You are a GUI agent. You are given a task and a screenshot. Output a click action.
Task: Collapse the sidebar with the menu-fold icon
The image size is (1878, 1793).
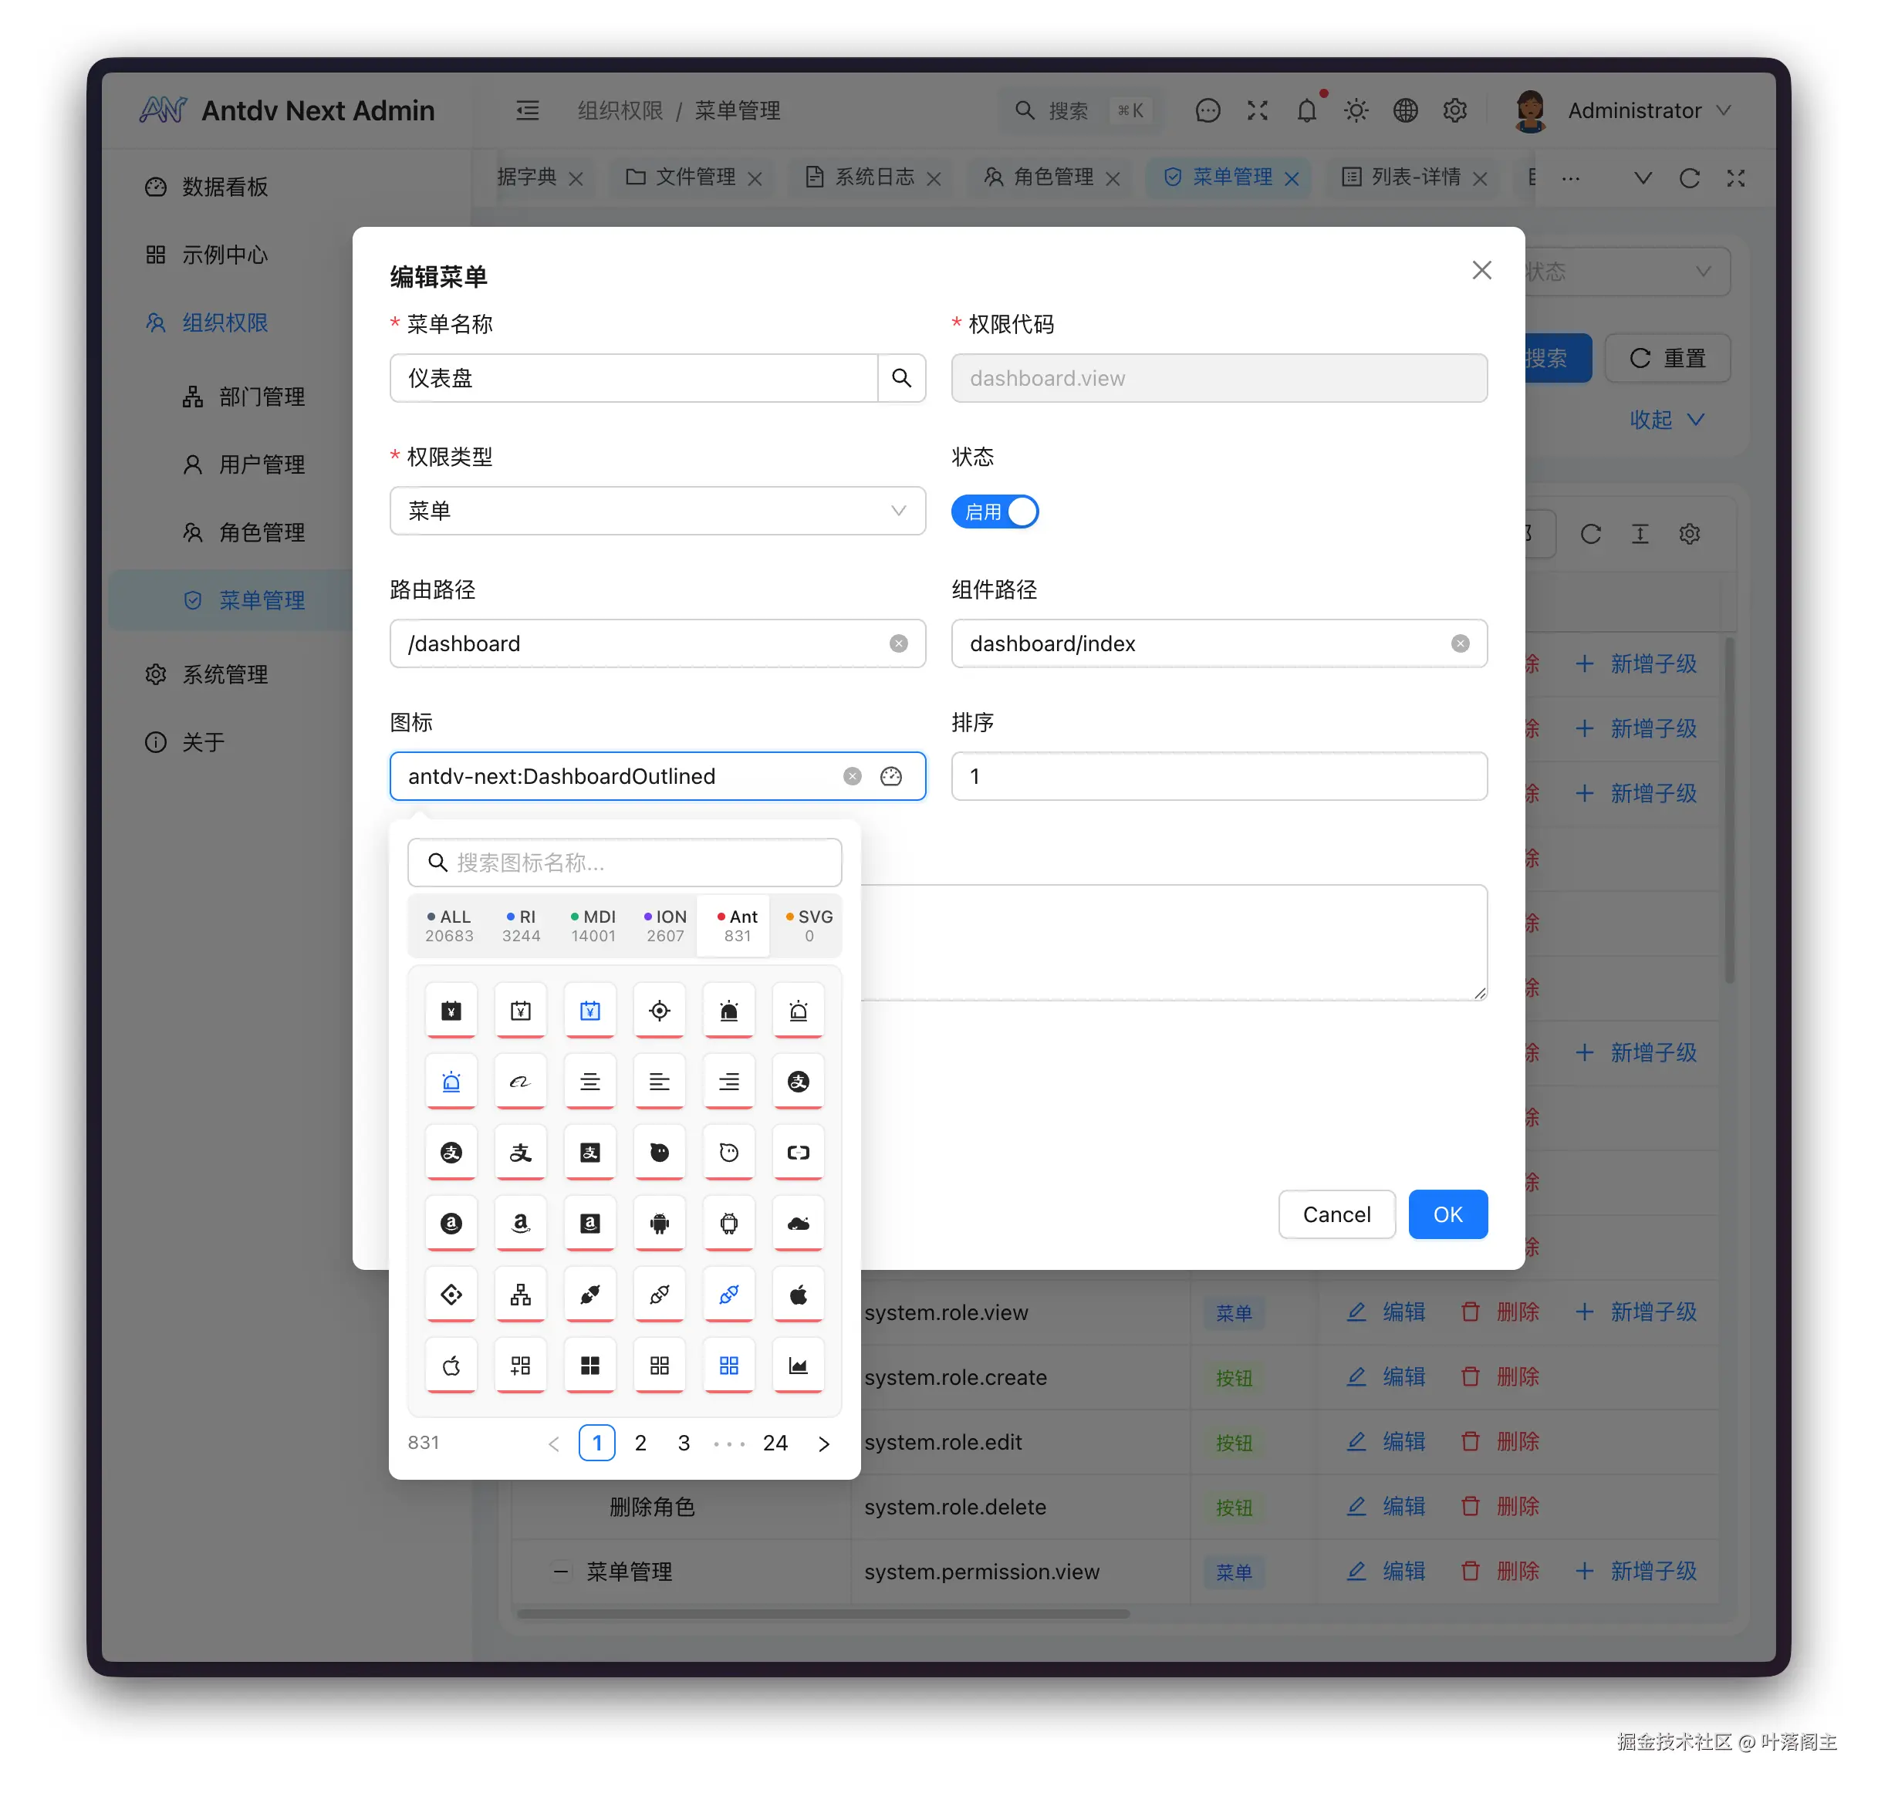click(528, 111)
